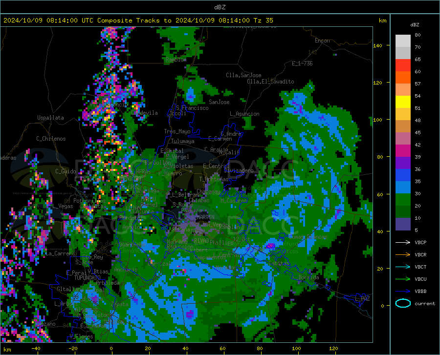
Task: Pick the amber 48–51 dBZ swatch
Action: click(x=403, y=114)
